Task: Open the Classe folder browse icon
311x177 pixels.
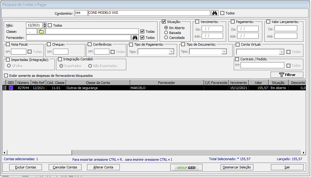Action: pos(41,32)
